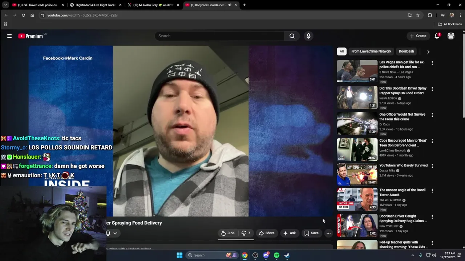Open 'Cops Encouraged Man to Beat' title link
465x261 pixels.
(403, 143)
